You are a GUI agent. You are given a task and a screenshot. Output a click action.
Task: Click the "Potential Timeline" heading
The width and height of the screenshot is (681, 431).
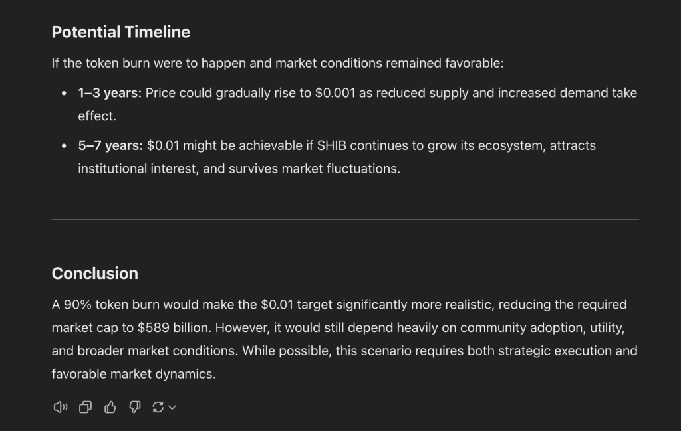pyautogui.click(x=120, y=32)
